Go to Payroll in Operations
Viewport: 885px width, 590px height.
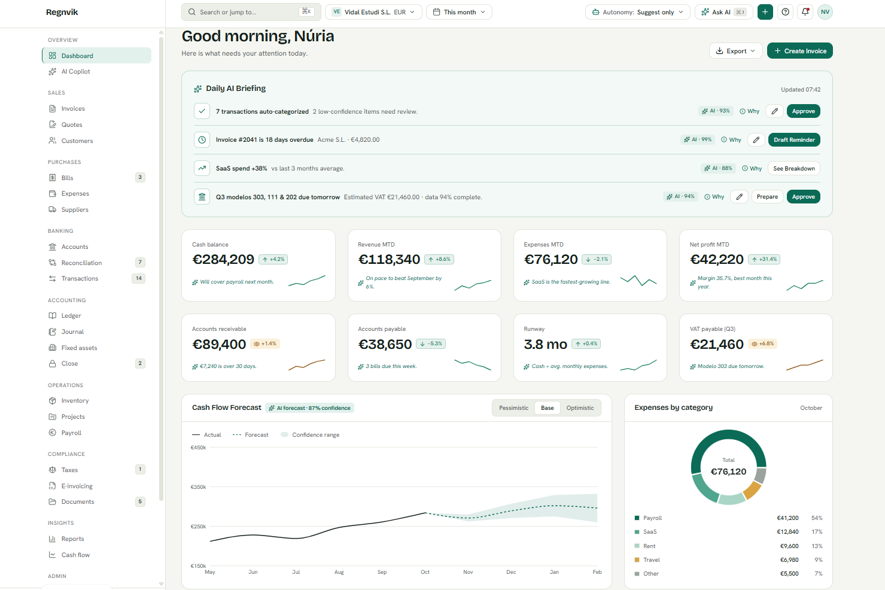[x=96, y=433]
